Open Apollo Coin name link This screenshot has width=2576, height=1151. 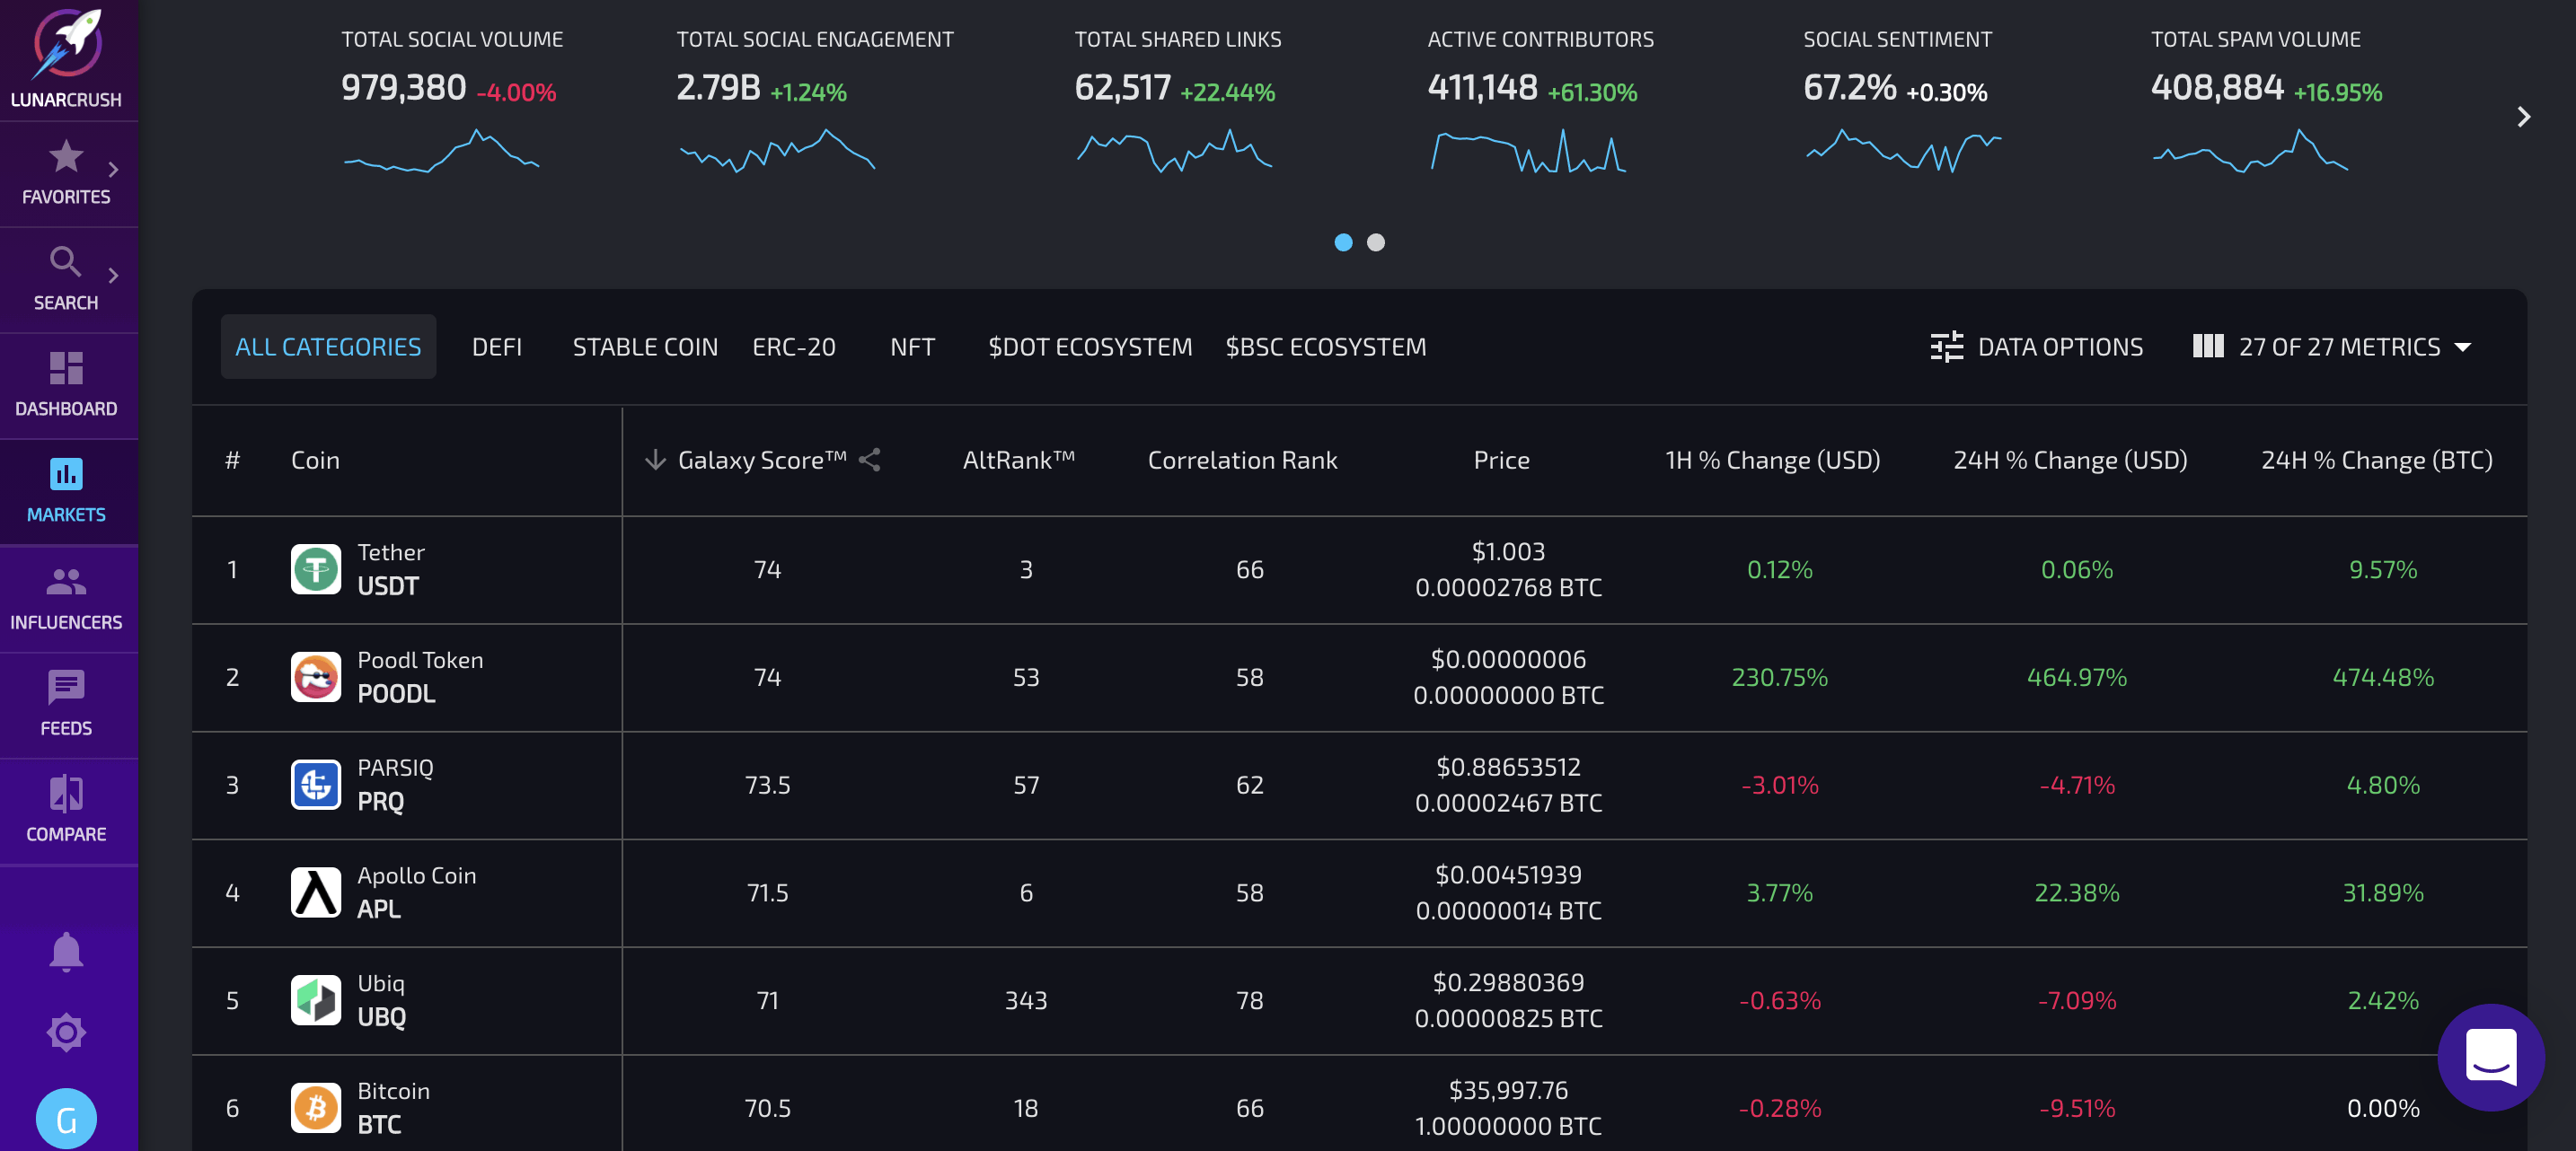click(x=417, y=875)
